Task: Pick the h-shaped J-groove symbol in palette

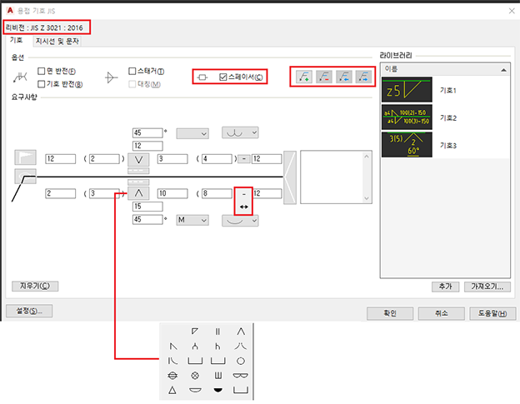Action: click(217, 347)
